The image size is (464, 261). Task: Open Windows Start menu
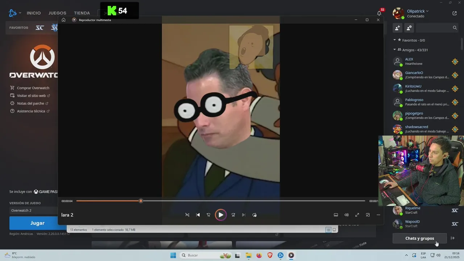173,255
